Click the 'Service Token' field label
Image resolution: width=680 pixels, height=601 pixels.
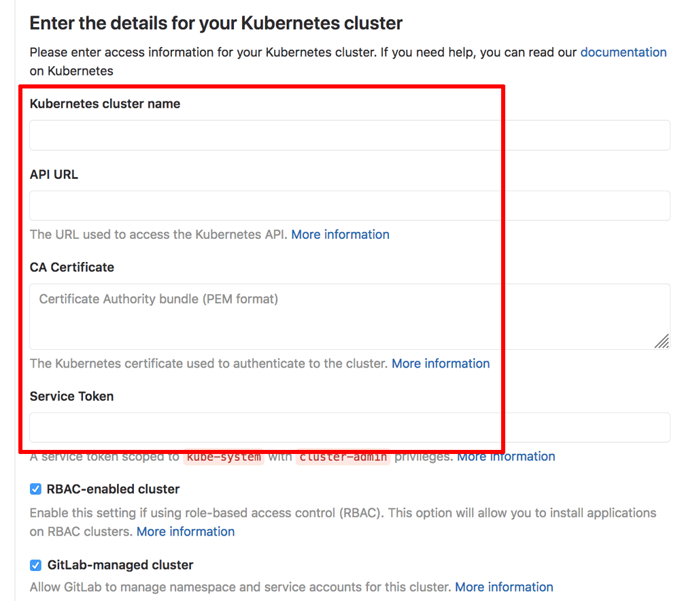71,396
